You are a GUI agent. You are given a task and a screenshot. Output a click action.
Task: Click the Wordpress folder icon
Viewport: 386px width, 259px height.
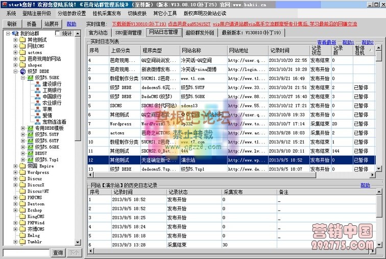[22, 172]
